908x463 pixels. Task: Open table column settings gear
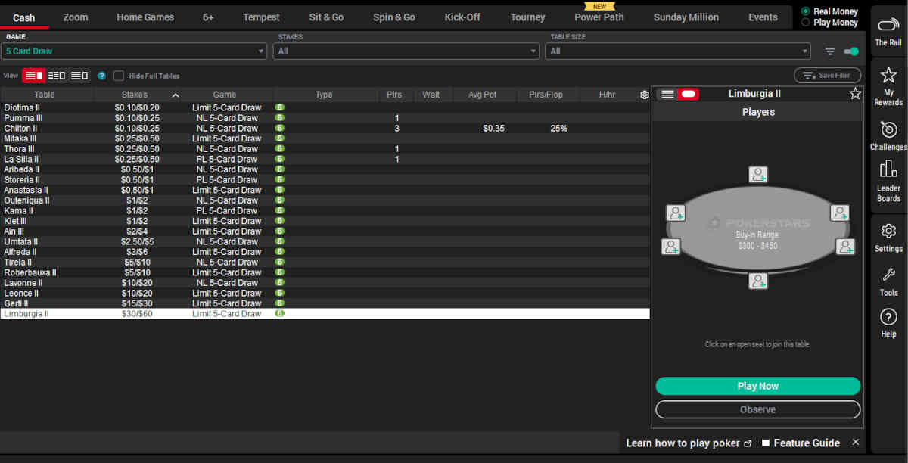645,95
